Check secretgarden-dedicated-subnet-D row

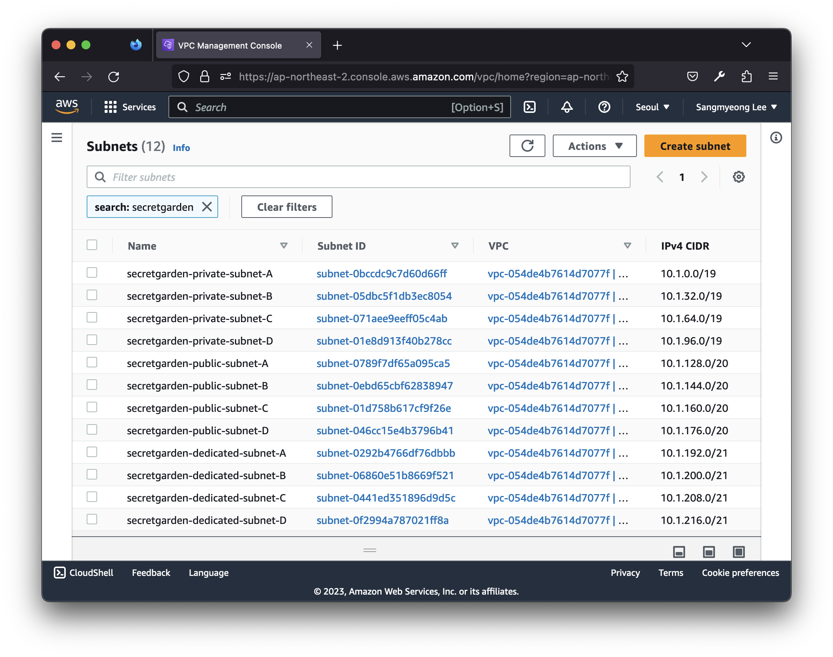(92, 519)
